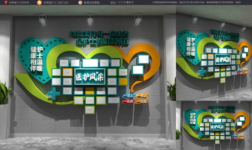The width and height of the screenshot is (252, 150).
Task: Click the teal medical cross on the wall
Action: click(54, 94)
